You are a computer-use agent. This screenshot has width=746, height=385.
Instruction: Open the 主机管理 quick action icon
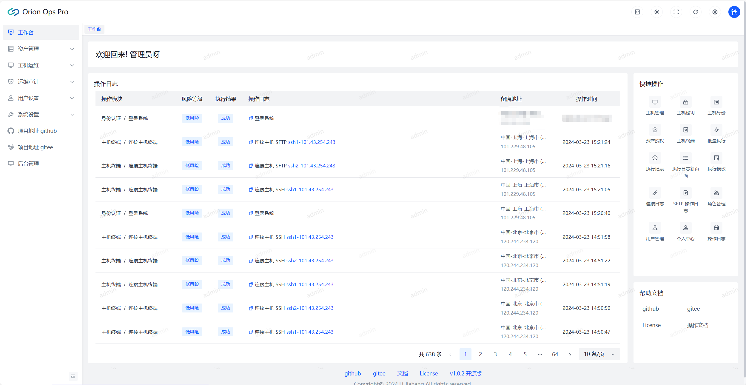click(x=655, y=102)
